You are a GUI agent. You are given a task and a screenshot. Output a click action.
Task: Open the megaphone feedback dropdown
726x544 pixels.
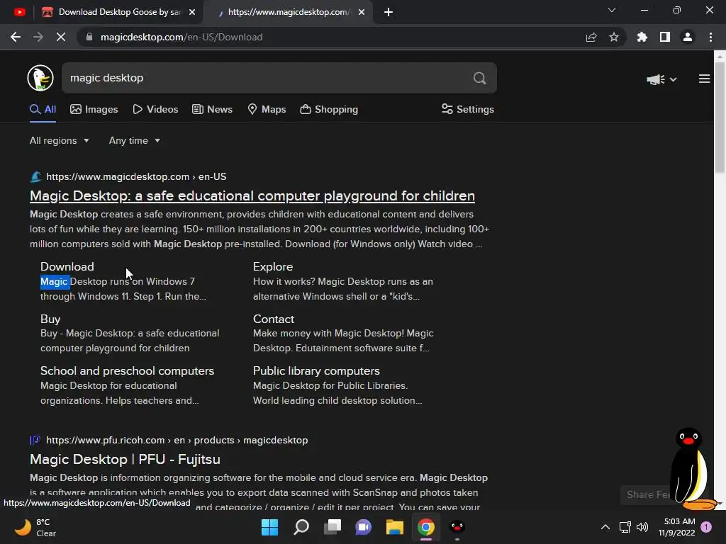(x=661, y=79)
